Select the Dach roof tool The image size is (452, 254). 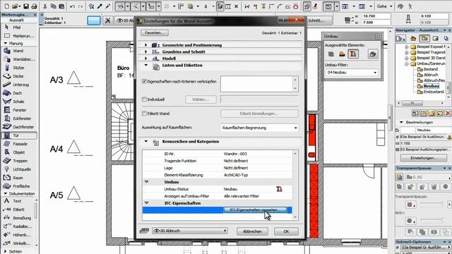[17, 93]
